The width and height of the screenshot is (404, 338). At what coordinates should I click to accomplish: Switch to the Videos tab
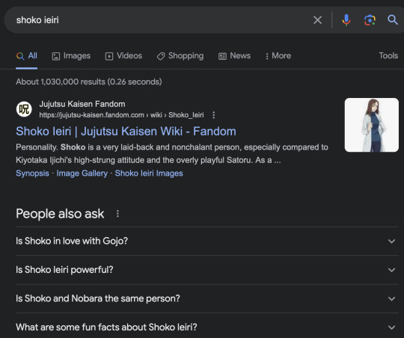[123, 56]
